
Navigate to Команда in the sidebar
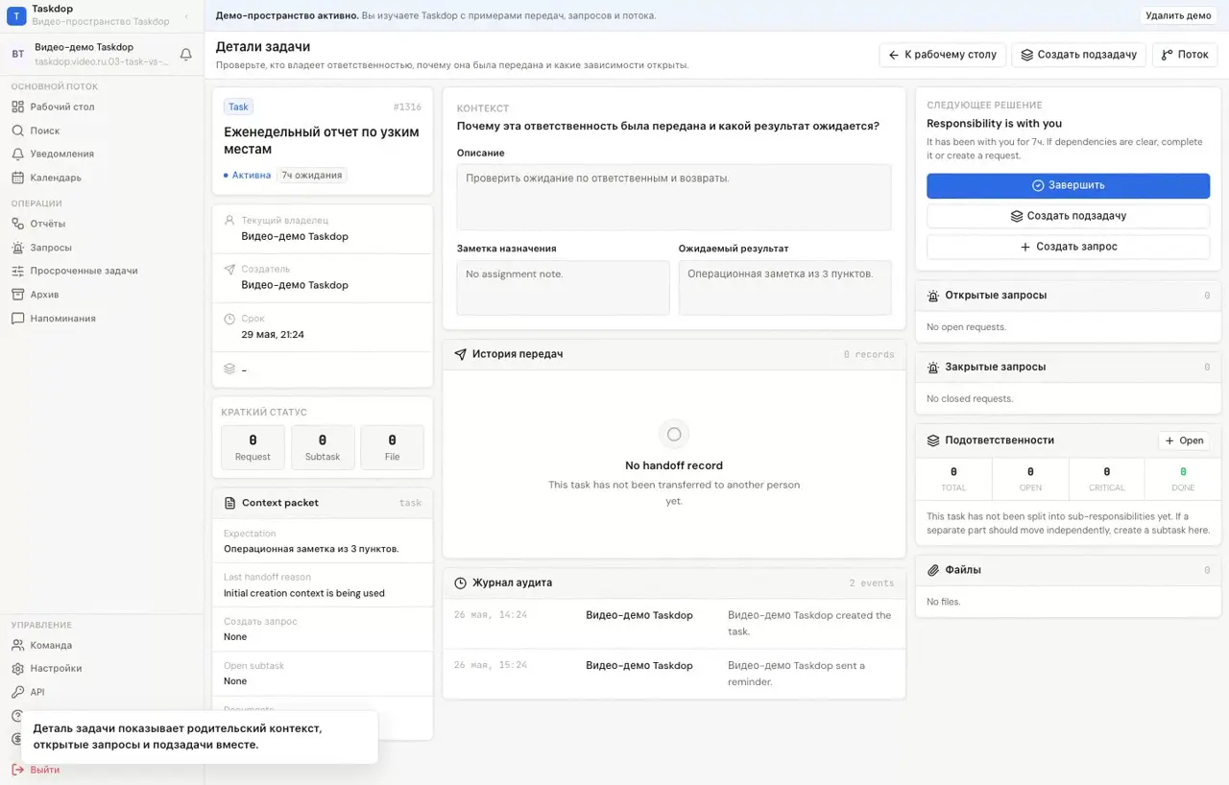[x=51, y=645]
